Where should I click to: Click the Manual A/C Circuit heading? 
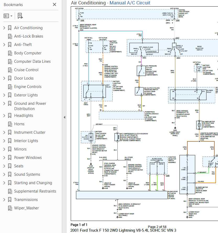coord(130,3)
